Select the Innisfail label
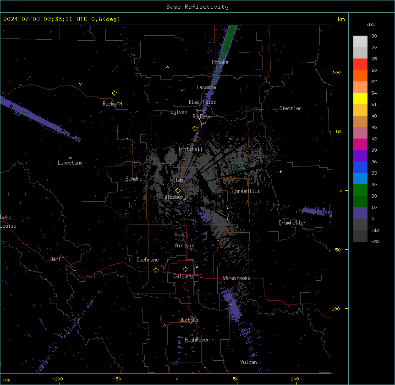Image resolution: width=395 pixels, height=385 pixels. [190, 149]
